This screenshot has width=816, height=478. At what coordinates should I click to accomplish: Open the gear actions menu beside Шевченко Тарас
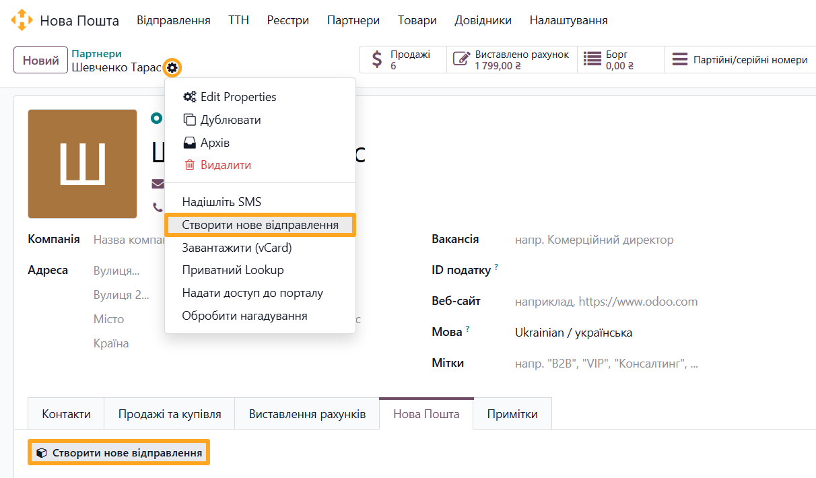[x=173, y=67]
